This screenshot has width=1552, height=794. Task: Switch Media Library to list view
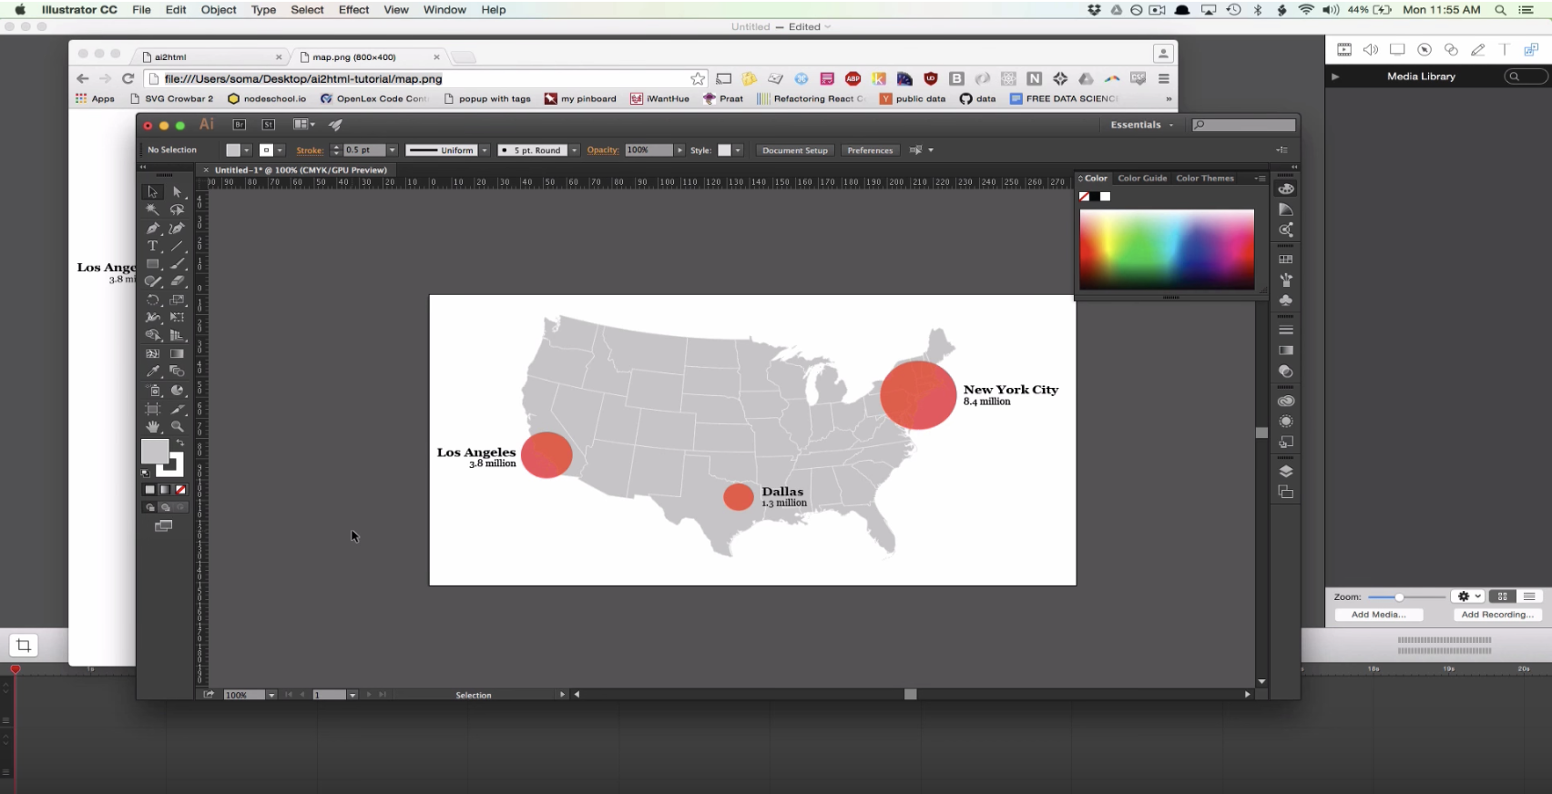point(1529,596)
